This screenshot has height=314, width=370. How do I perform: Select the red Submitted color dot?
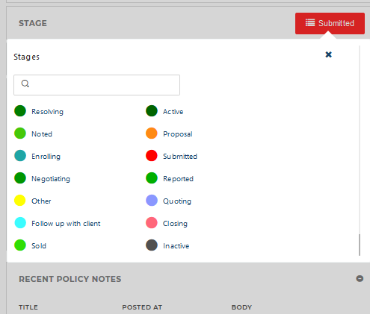[152, 156]
